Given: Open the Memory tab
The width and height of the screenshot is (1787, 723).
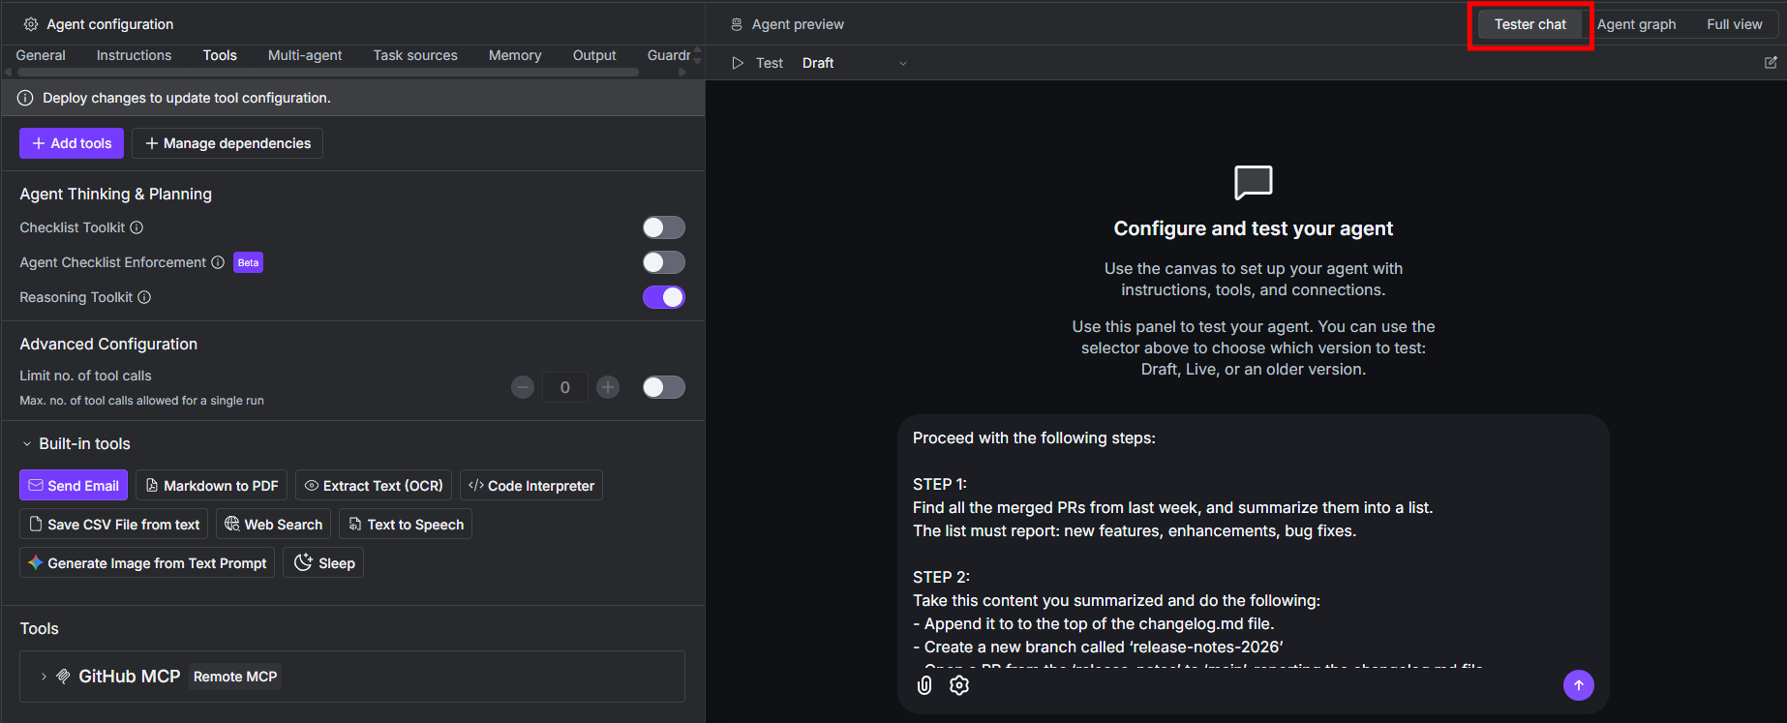Looking at the screenshot, I should click(x=515, y=55).
